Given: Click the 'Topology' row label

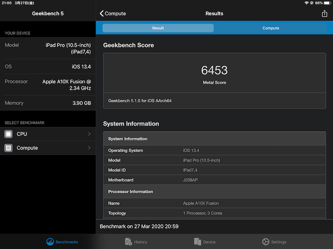Looking at the screenshot, I should tap(117, 213).
